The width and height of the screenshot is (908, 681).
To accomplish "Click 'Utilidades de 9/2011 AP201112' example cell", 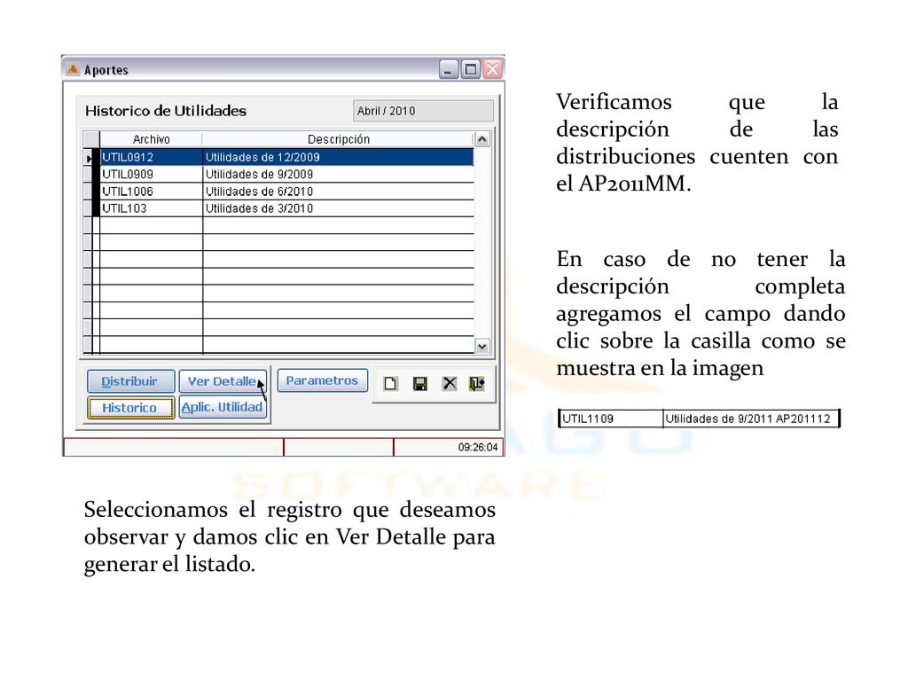I will click(751, 419).
